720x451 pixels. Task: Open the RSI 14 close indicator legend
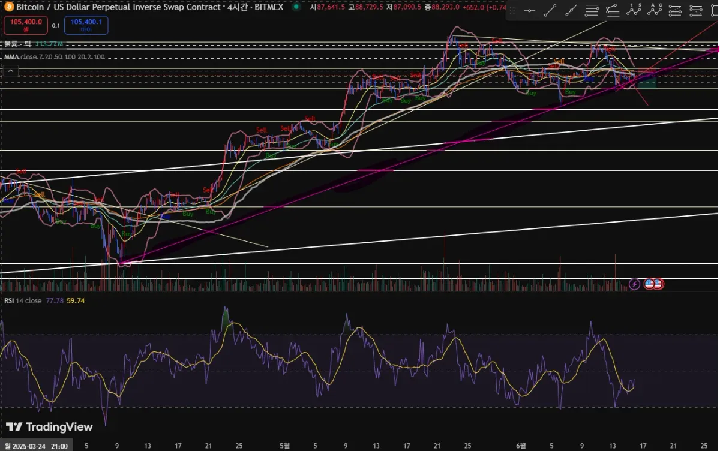point(24,300)
